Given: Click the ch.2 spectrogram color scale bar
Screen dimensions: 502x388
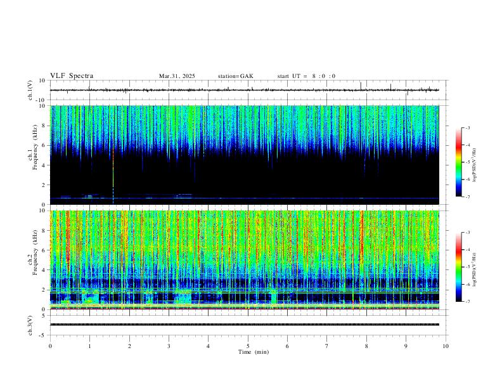Looking at the screenshot, I should click(458, 267).
